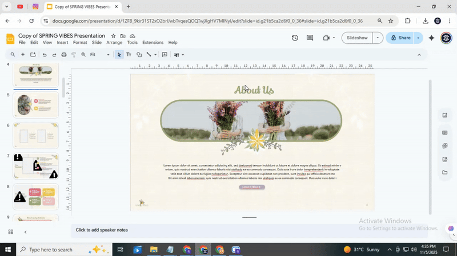Open the Shape insert tool
The image size is (457, 256).
click(x=139, y=55)
